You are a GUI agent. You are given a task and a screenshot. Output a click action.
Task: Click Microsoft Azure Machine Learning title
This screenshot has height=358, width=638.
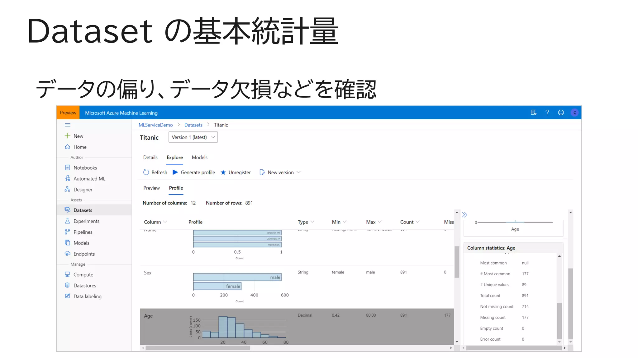point(121,113)
